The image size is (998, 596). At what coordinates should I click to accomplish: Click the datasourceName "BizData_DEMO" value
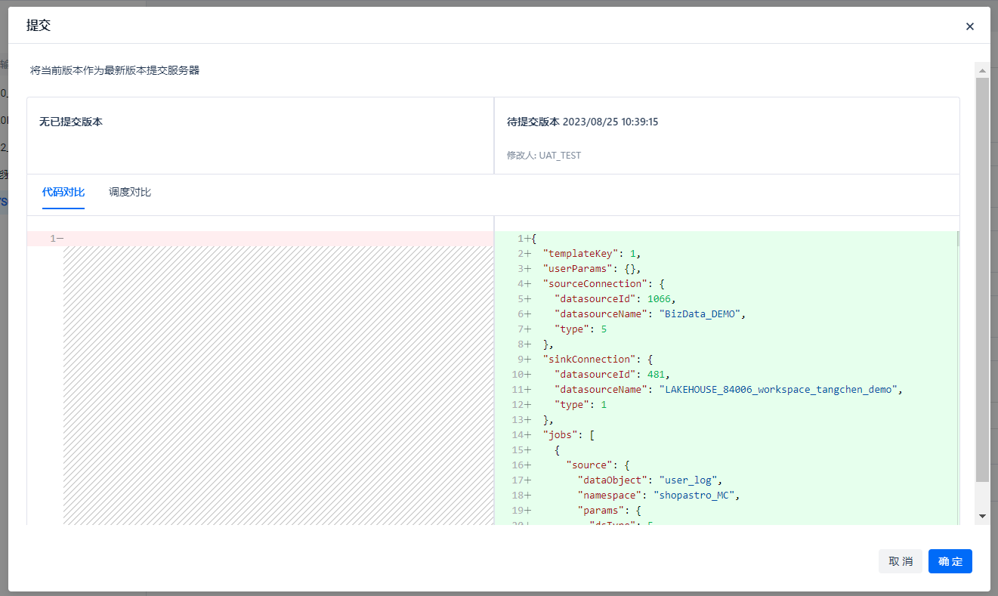700,314
